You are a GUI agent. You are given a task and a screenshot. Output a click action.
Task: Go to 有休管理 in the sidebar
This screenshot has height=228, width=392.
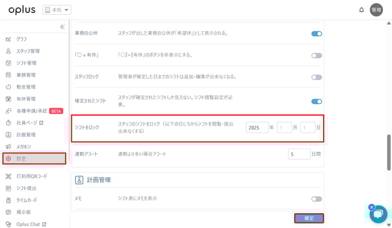coord(26,99)
